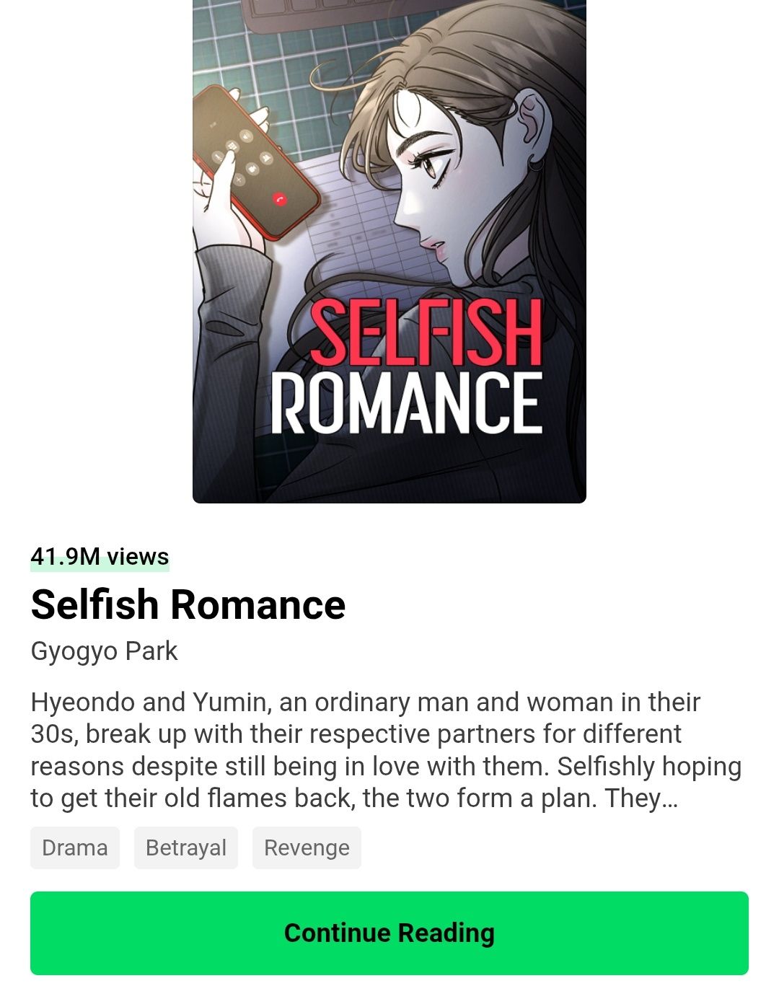Select the Betrayal genre tag
The width and height of the screenshot is (779, 1004).
click(x=186, y=847)
